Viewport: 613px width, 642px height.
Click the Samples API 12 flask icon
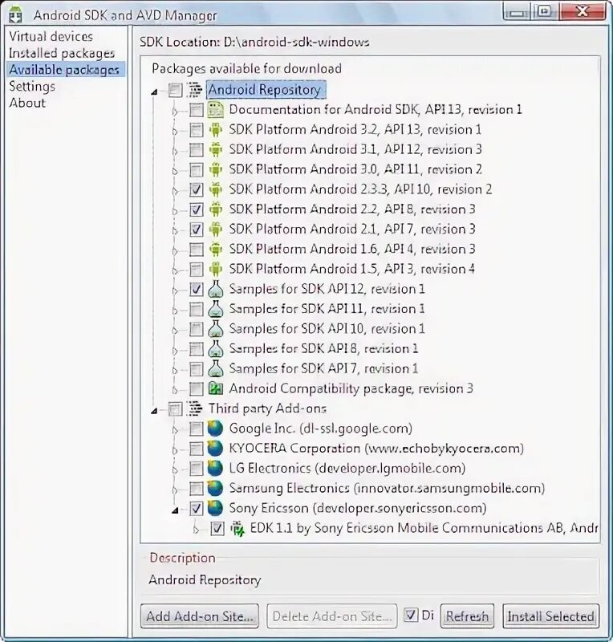[215, 289]
